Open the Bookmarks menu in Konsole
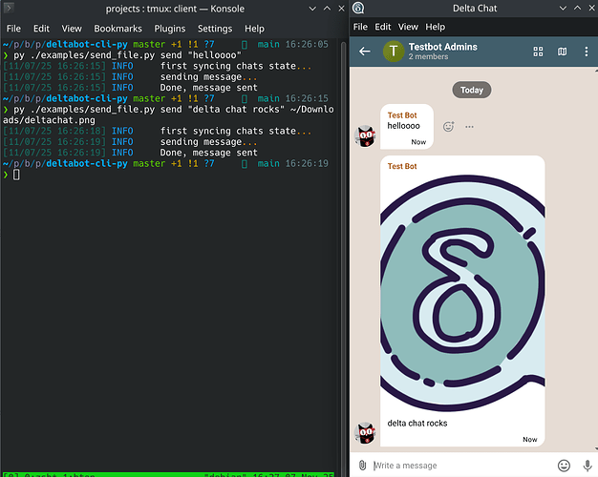 tap(117, 29)
